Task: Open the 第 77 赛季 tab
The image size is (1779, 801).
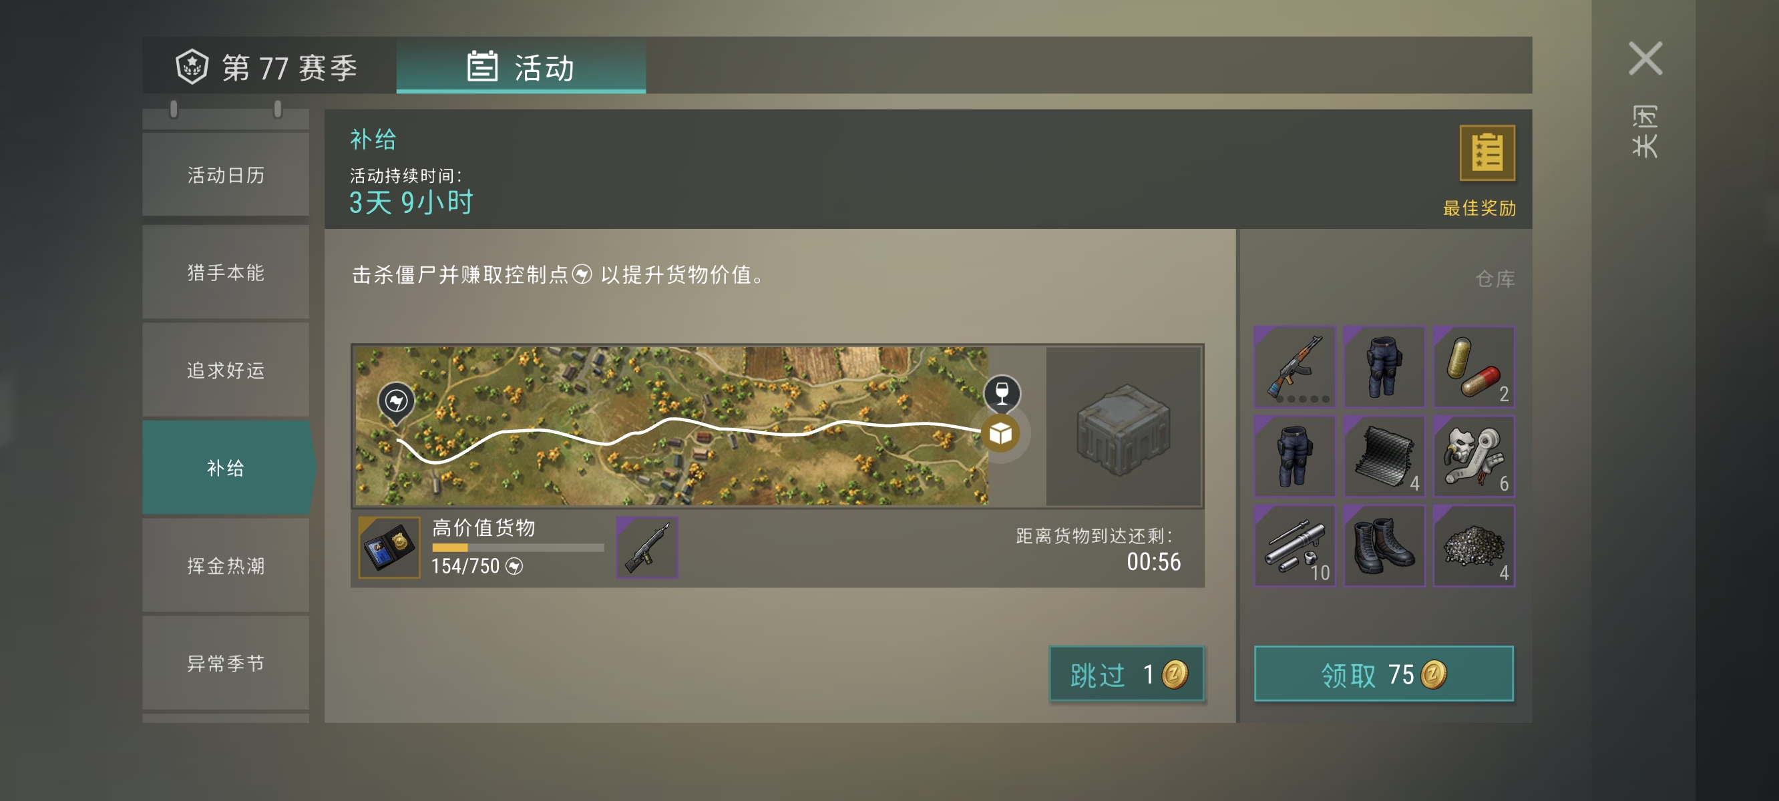Action: pos(269,66)
